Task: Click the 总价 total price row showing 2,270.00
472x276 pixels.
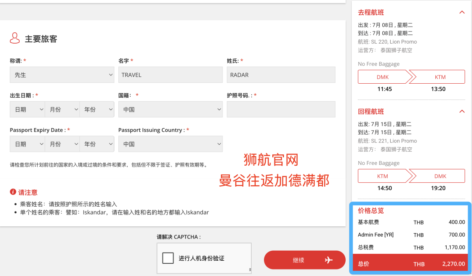Action: (411, 264)
